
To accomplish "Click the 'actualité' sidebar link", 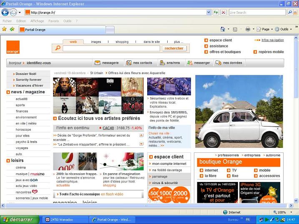I will (x=22, y=99).
